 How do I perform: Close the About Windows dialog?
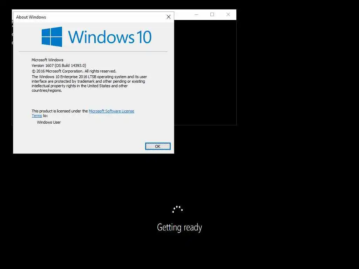click(x=169, y=17)
